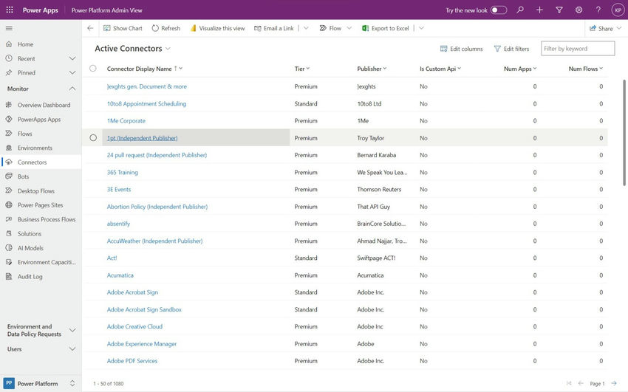Select the 1pt (Independent Publisher) row checkbox
The height and width of the screenshot is (392, 628).
(93, 138)
